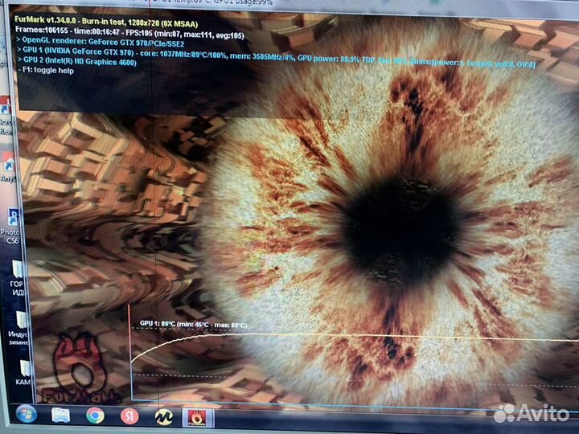
Task: Select the Индус folder on desktop
Action: [x=19, y=325]
